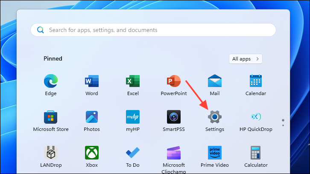This screenshot has width=310, height=174.
Task: Open the Microsoft Store
Action: 50,117
